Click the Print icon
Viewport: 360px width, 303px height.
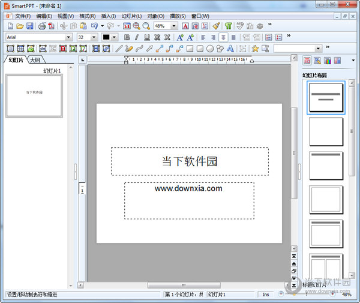(x=42, y=26)
